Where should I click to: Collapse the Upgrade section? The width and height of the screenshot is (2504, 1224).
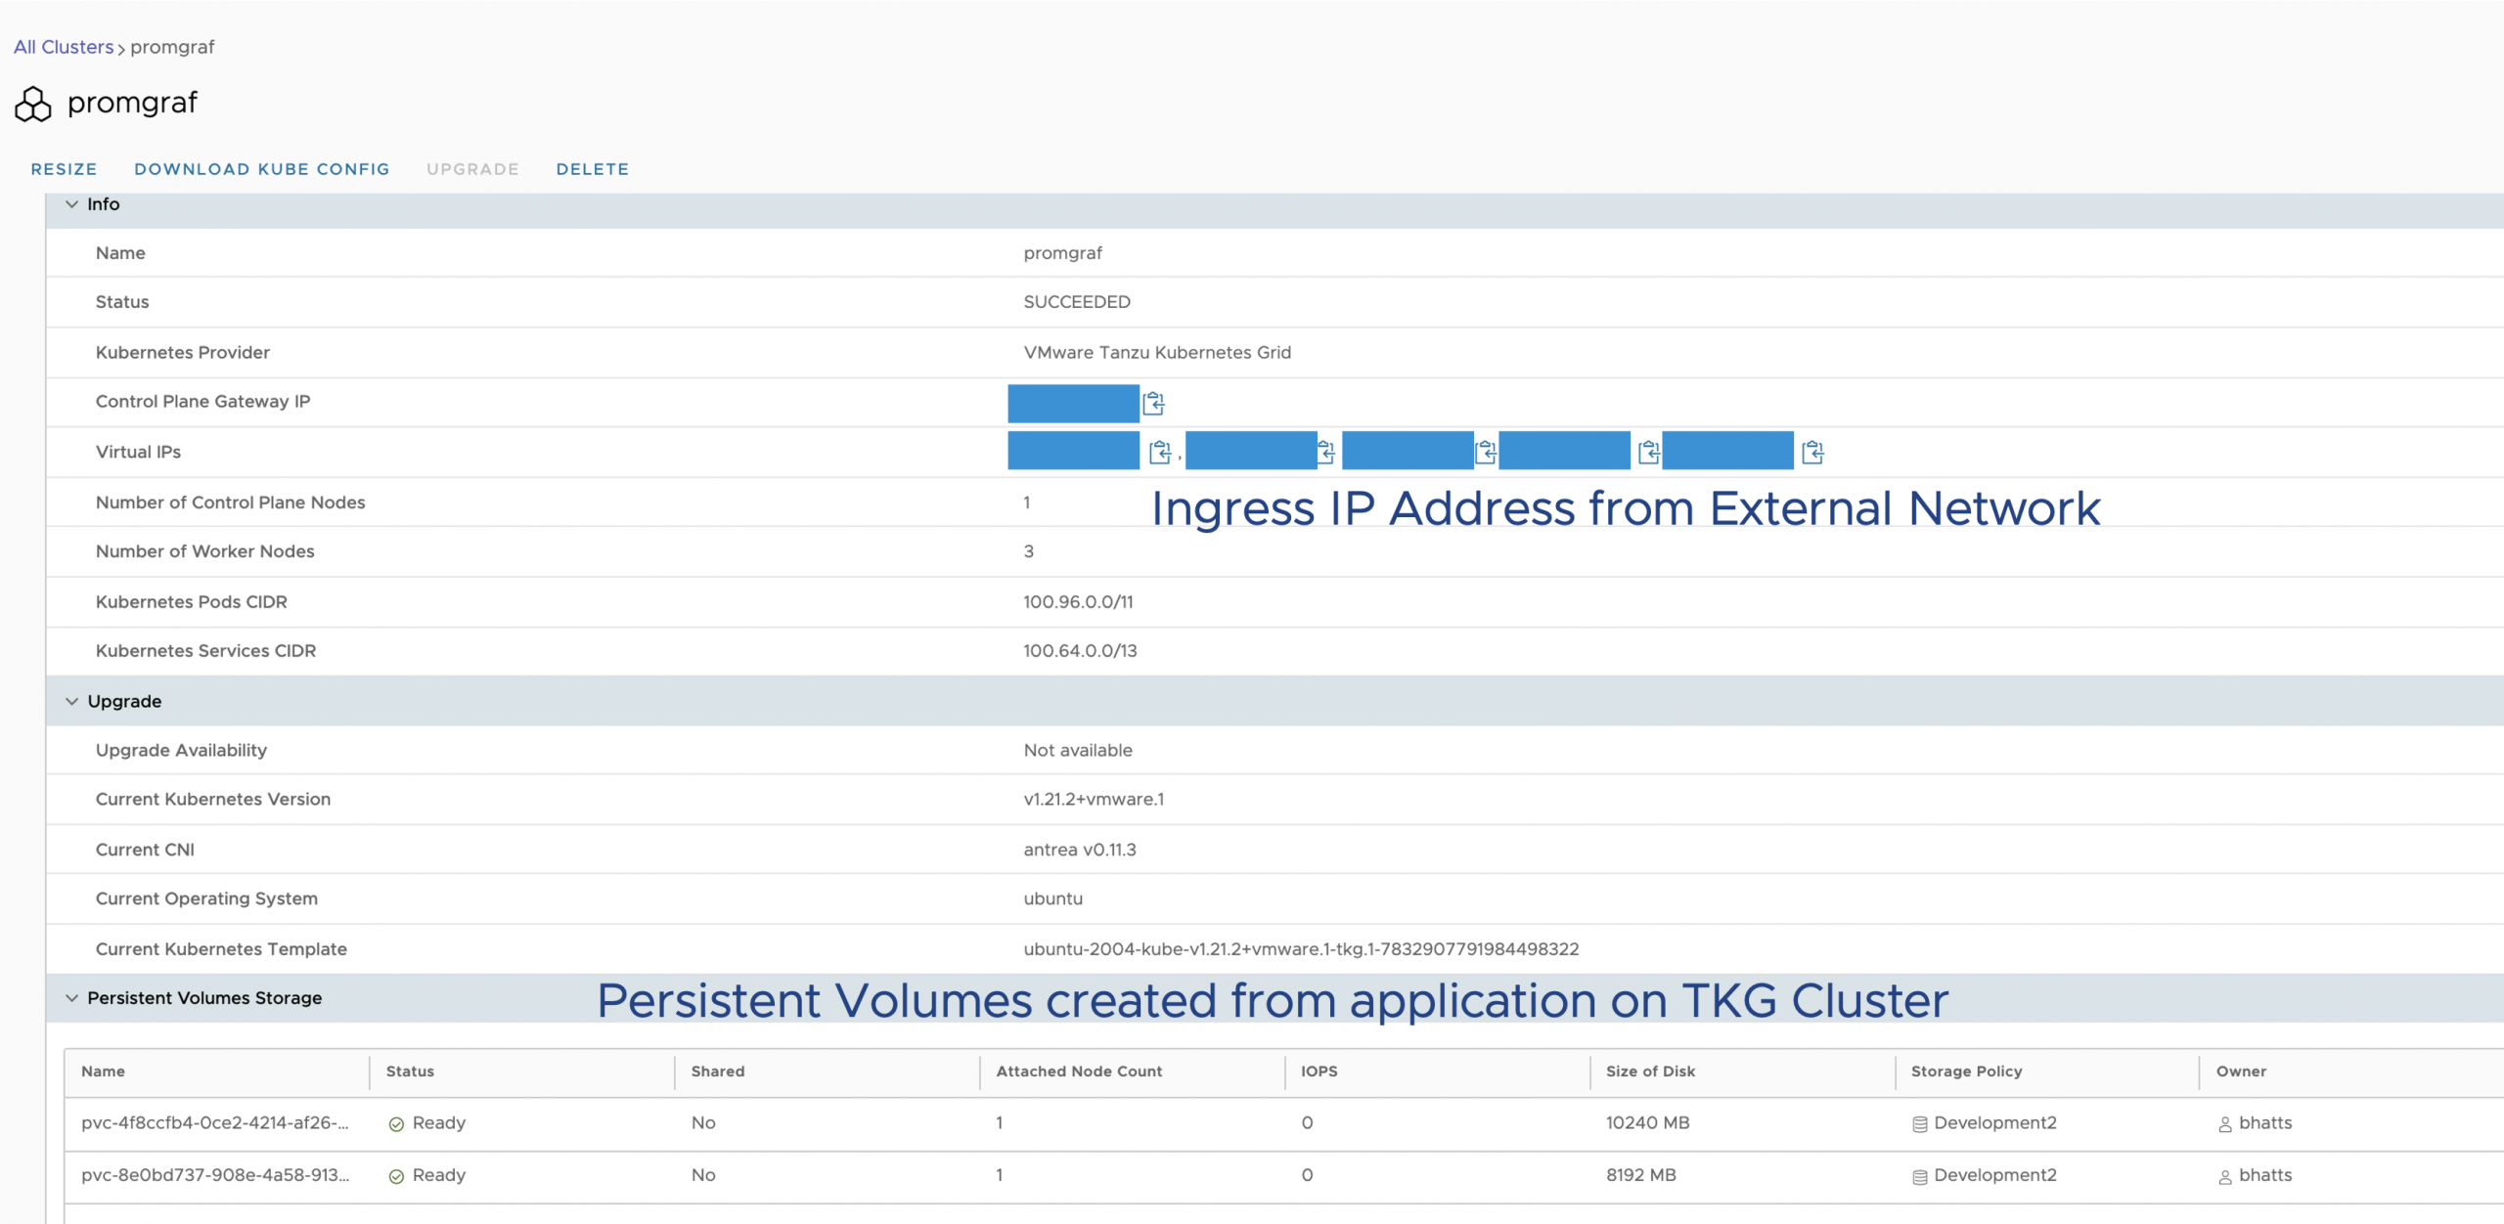click(x=71, y=702)
